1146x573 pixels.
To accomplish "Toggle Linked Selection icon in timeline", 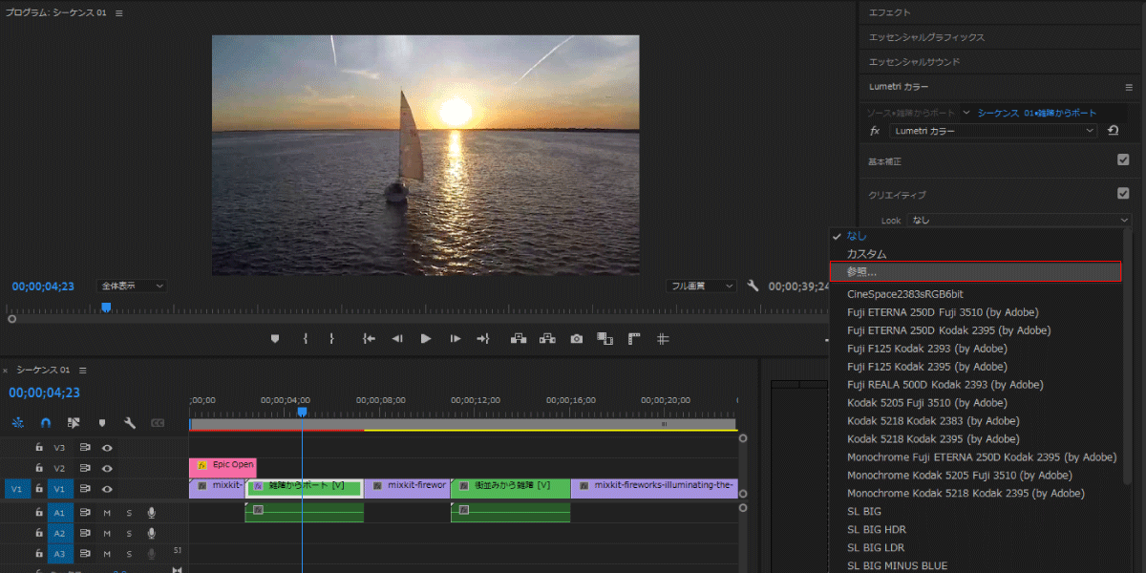I will click(x=74, y=422).
